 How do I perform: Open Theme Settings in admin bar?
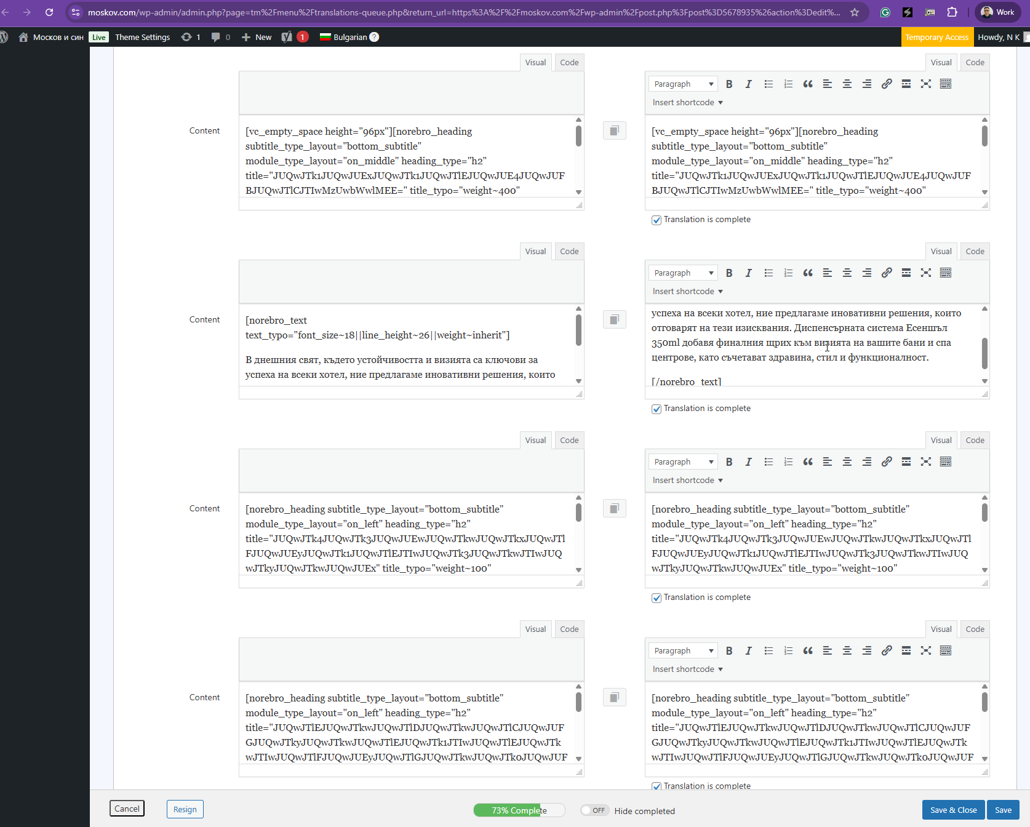point(142,37)
